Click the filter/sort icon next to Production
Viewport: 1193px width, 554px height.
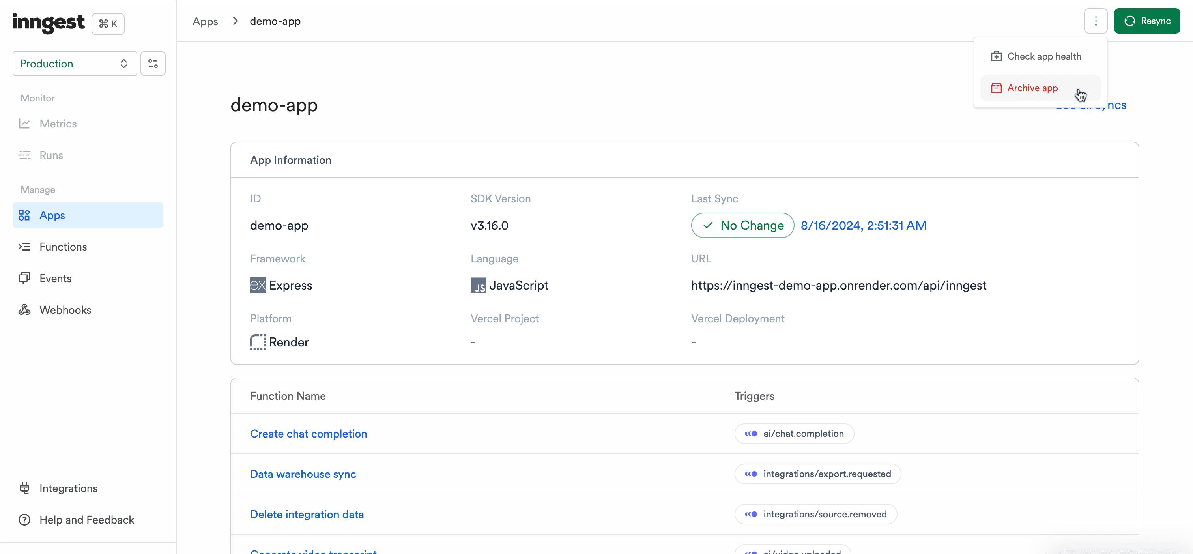click(x=152, y=63)
